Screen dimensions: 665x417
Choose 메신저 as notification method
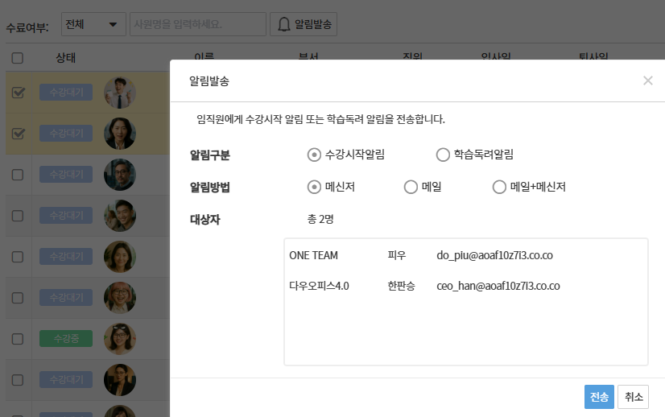pos(315,187)
